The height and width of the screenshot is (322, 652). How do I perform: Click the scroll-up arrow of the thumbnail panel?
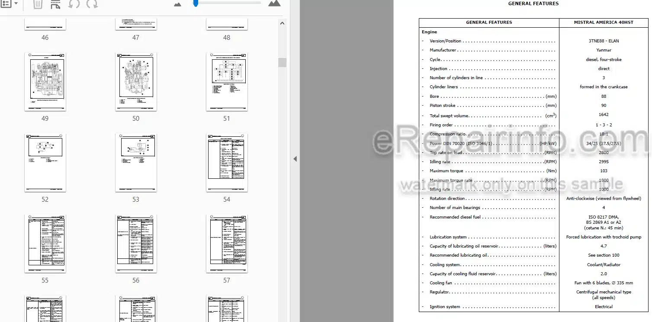coord(282,24)
